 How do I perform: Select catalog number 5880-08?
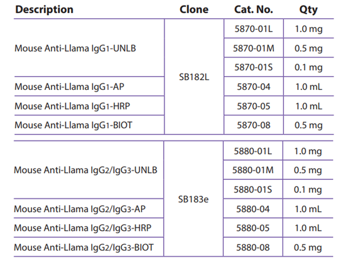click(253, 248)
